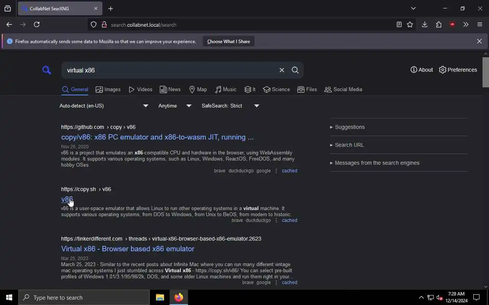Select the CollabNet SearXNG browser tab
The image size is (489, 305).
coord(59,8)
